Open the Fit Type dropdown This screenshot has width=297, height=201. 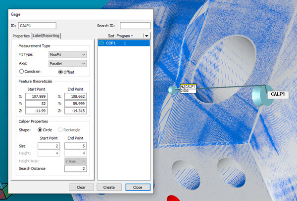(67, 54)
